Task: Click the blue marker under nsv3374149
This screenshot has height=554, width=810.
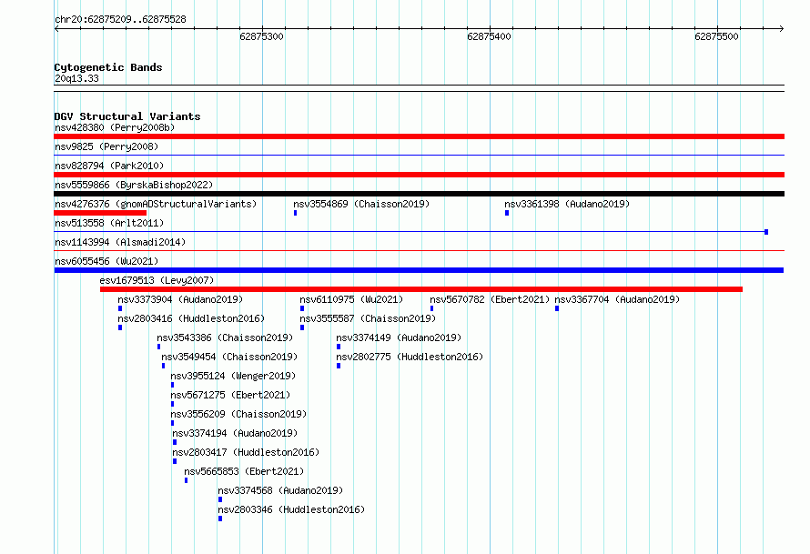Action: pyautogui.click(x=339, y=347)
